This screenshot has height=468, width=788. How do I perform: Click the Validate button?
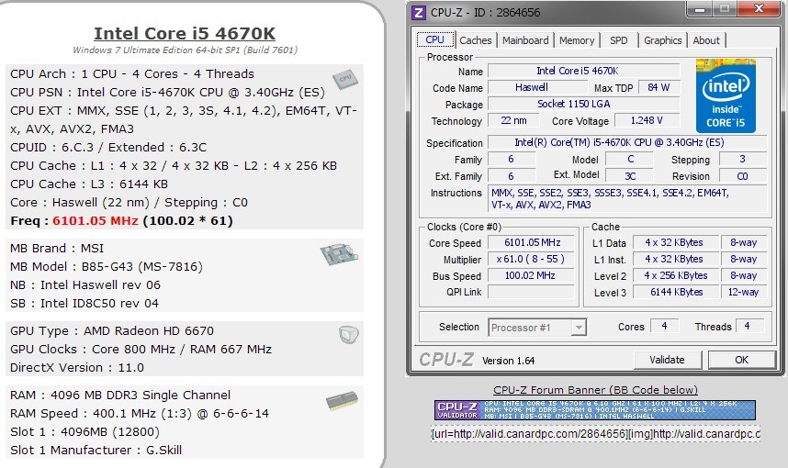coord(667,360)
